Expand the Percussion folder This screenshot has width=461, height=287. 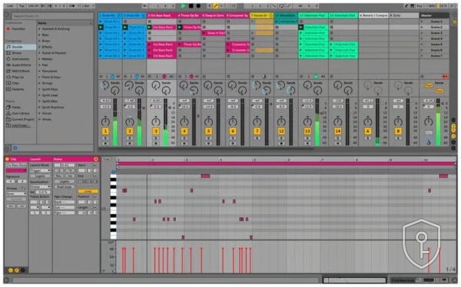coord(39,71)
